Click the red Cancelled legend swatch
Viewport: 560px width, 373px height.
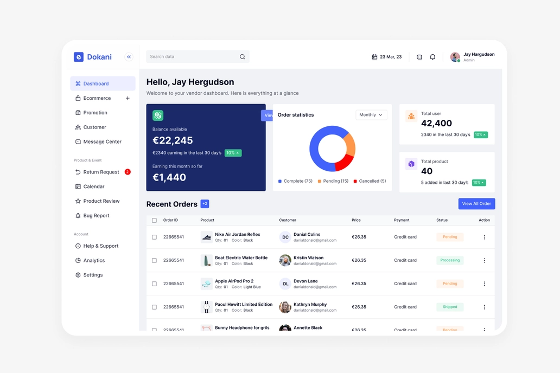tap(355, 181)
